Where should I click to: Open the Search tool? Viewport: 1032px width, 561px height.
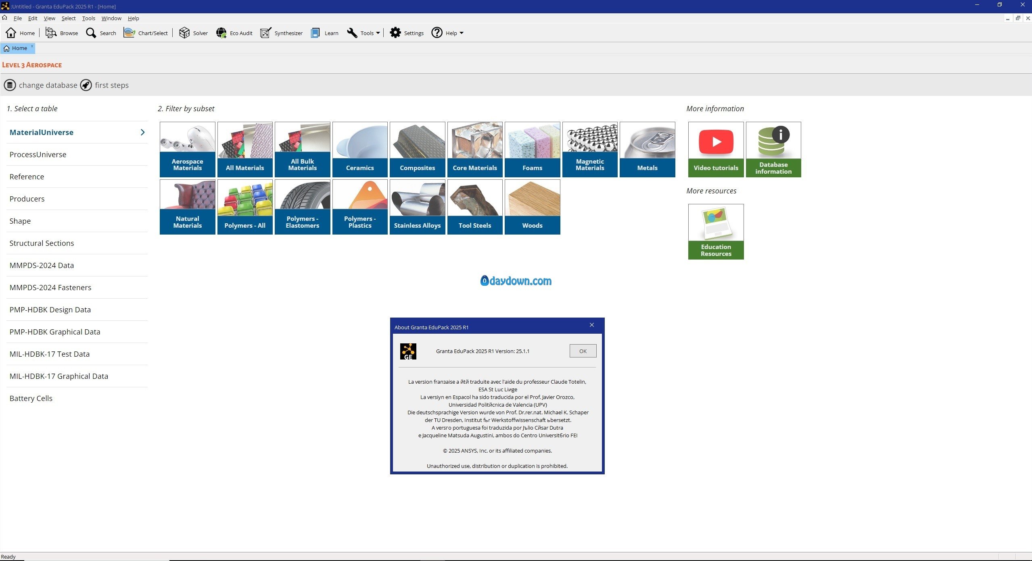[101, 33]
